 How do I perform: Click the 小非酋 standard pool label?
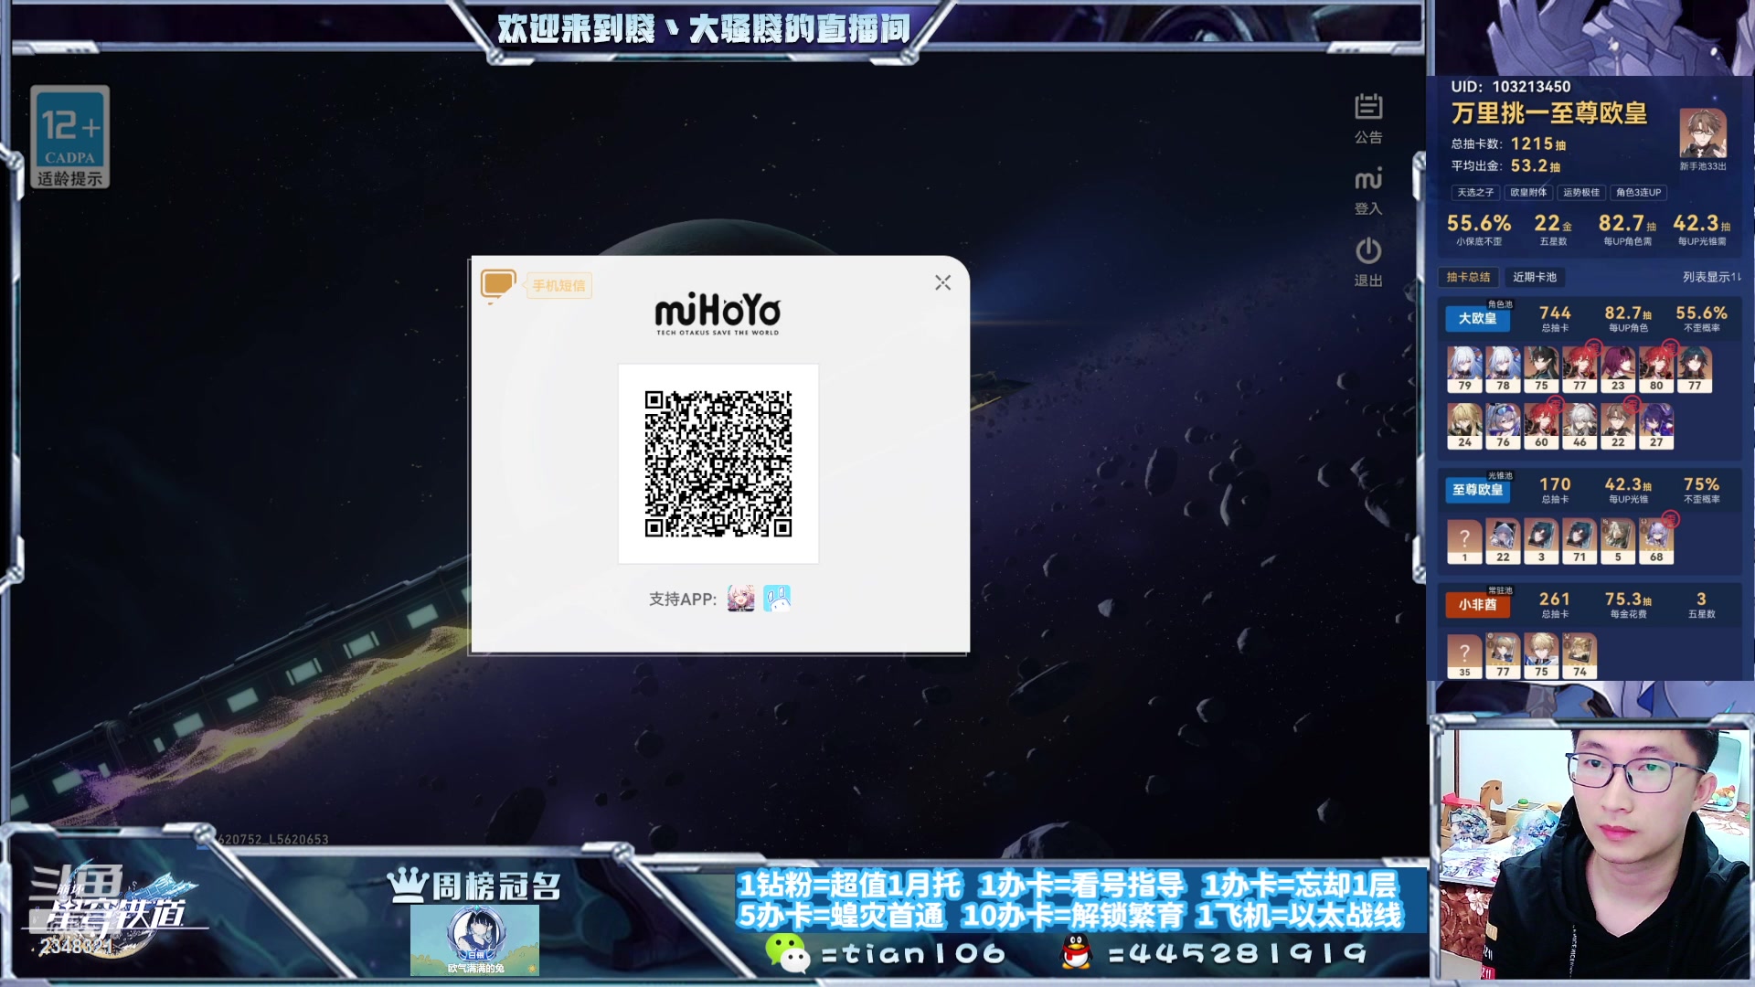point(1477,604)
